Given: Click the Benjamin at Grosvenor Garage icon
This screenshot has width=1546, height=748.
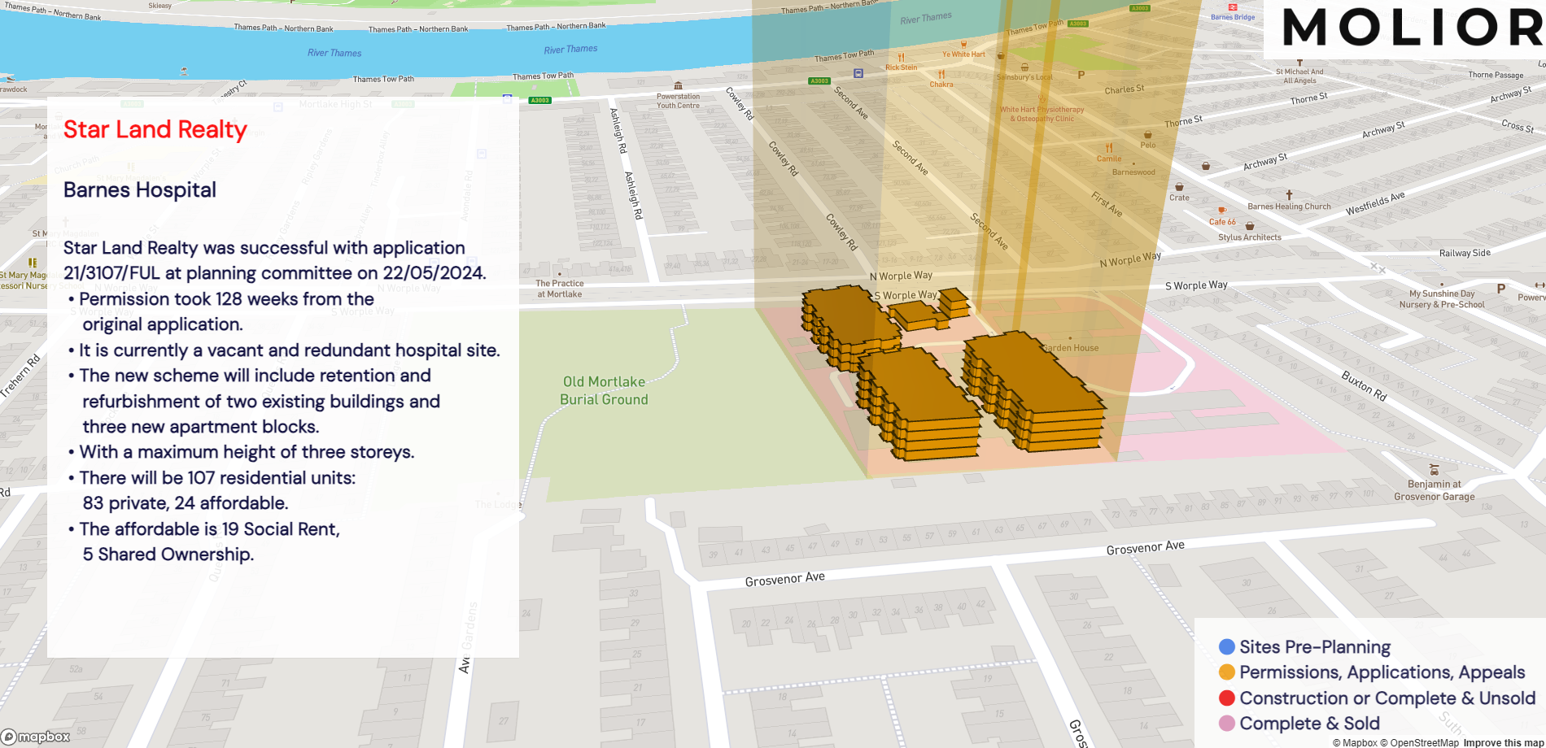Looking at the screenshot, I should [x=1435, y=471].
